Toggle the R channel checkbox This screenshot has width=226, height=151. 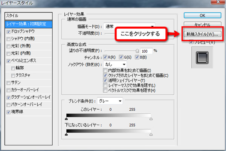pyautogui.click(x=105, y=57)
